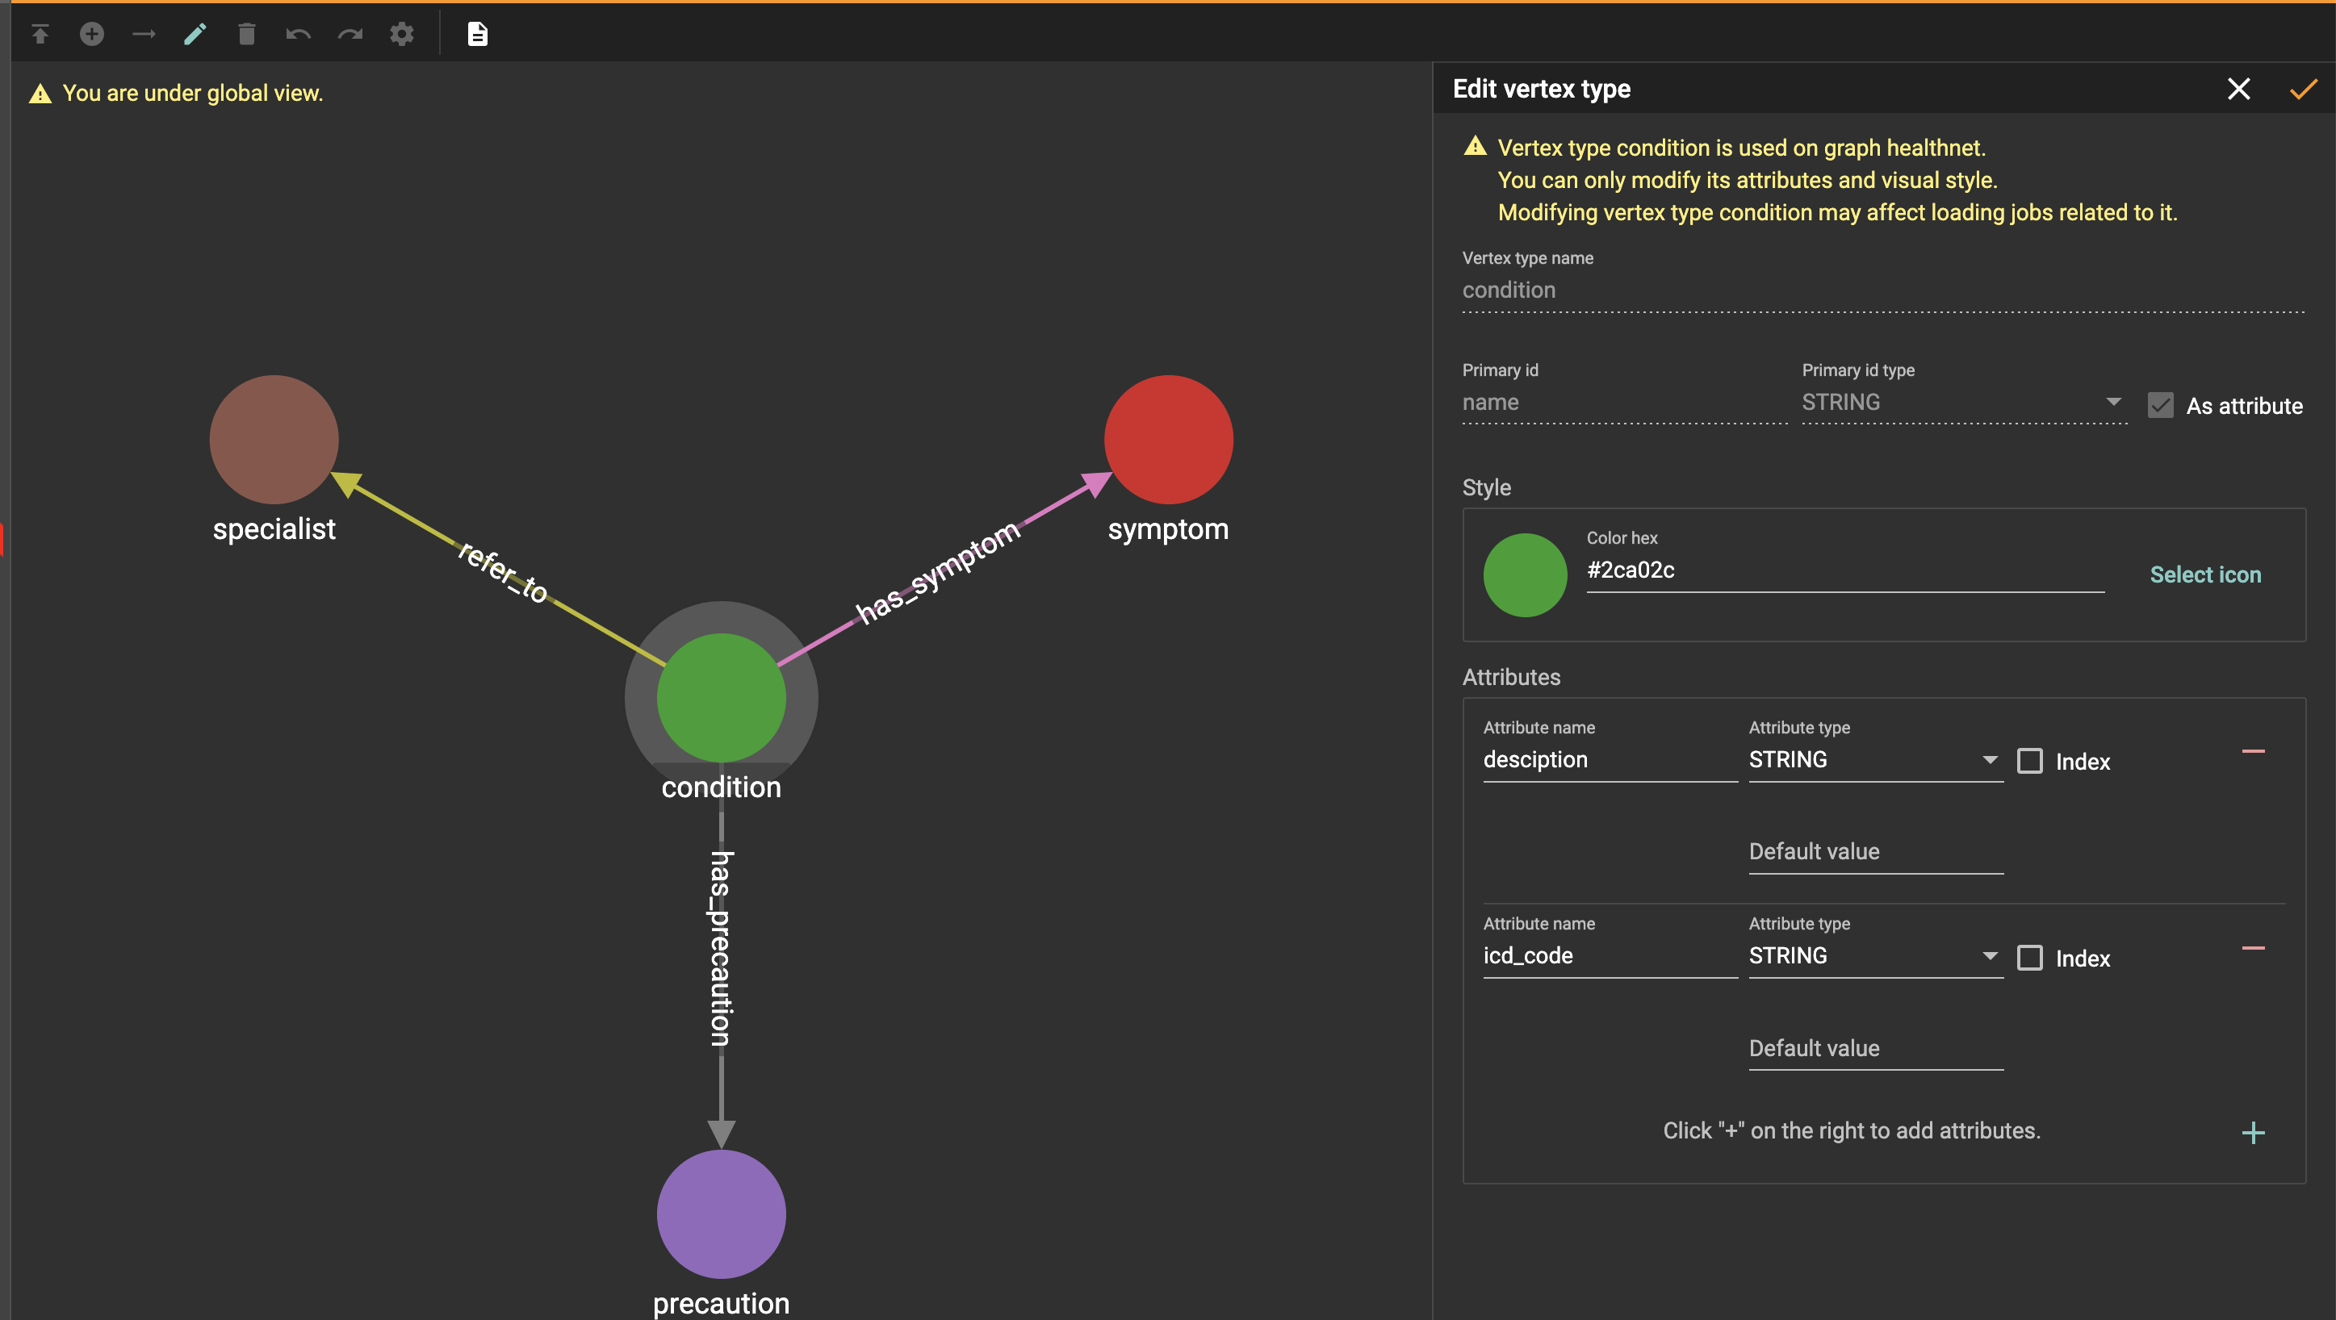
Task: Open graph schema settings gear
Action: [x=402, y=34]
